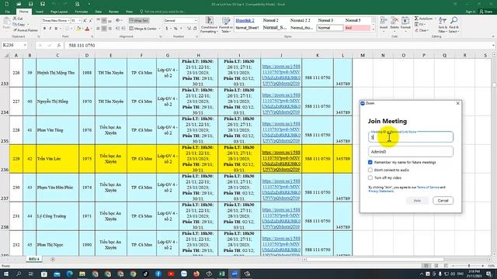Switch to the Data tab
Screen dimensions: 497x279
click(99, 12)
